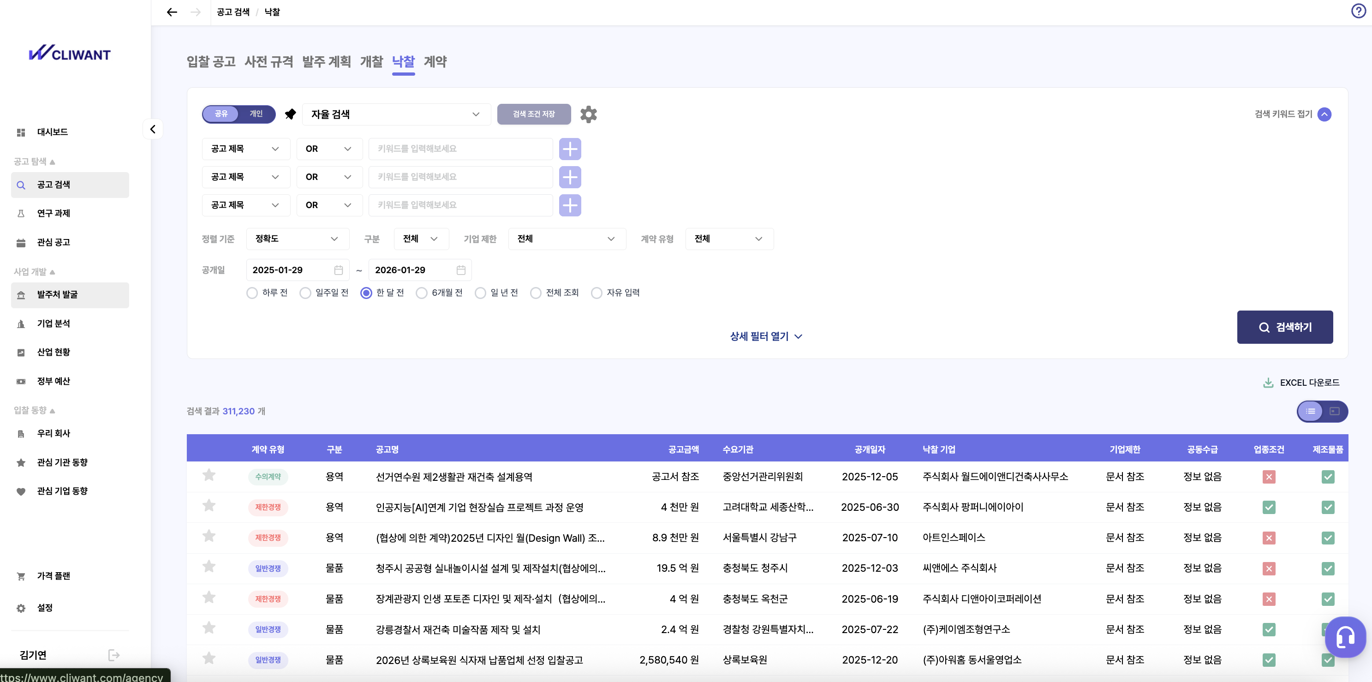The width and height of the screenshot is (1372, 682).
Task: Open the settings gear beside 검색 조건 저장
Action: [x=589, y=114]
